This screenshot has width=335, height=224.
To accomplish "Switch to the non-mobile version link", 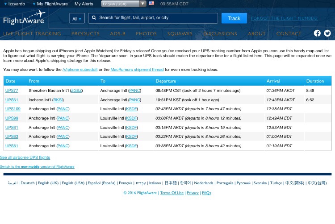I will click(x=37, y=166).
